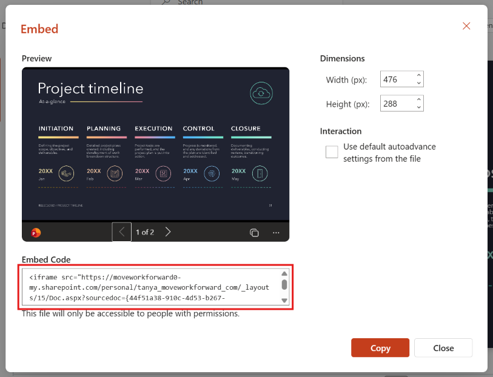Click the embed code scrollbar thumb
493x377 pixels.
(284, 285)
